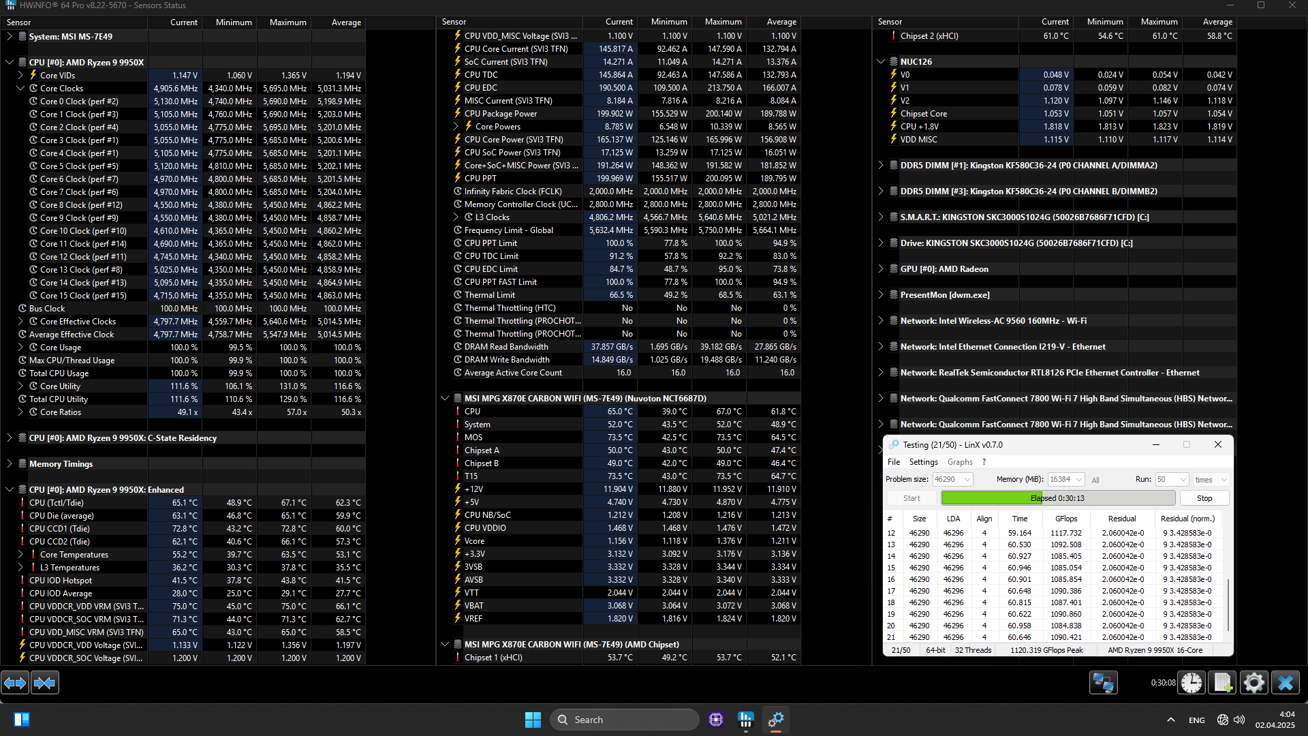The height and width of the screenshot is (736, 1308).
Task: Expand the Memory Timings section
Action: pos(10,464)
